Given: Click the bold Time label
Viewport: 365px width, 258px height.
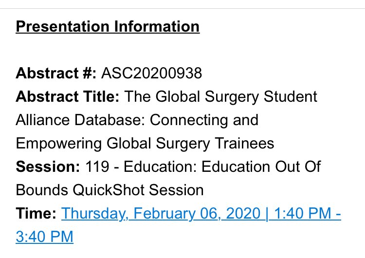Looking at the screenshot, I should (x=36, y=213).
